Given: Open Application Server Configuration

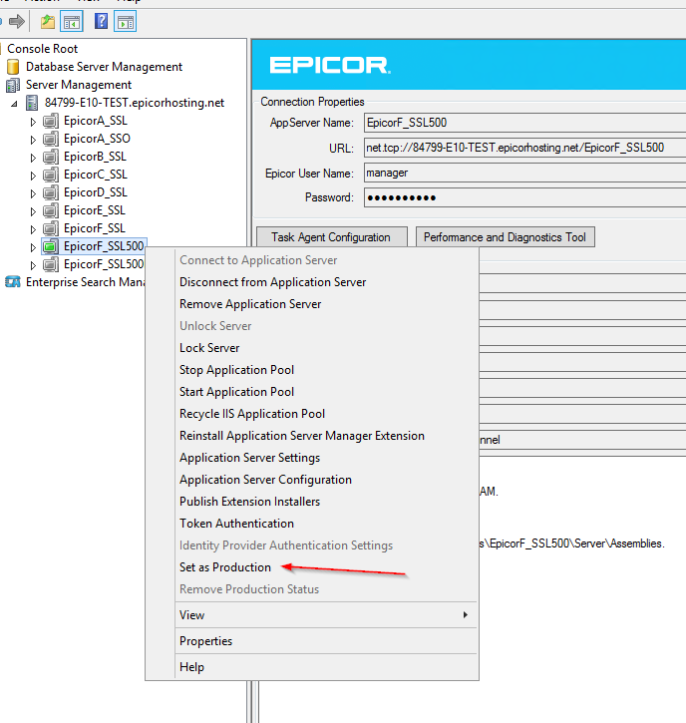Looking at the screenshot, I should coord(265,480).
